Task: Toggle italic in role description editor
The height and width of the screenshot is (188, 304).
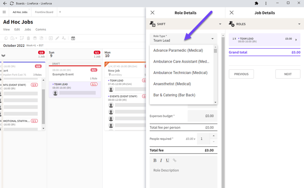Action: tap(161, 160)
